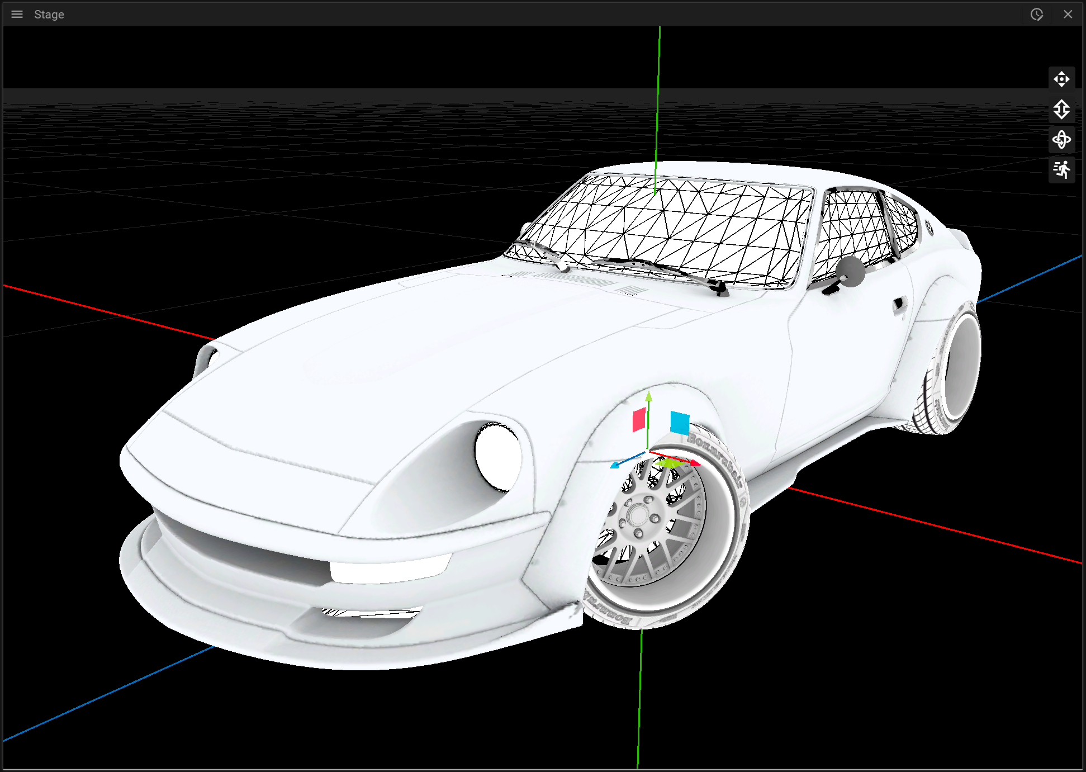
Task: Grab the green Y-axis gizmo arrowhead
Action: coord(648,396)
